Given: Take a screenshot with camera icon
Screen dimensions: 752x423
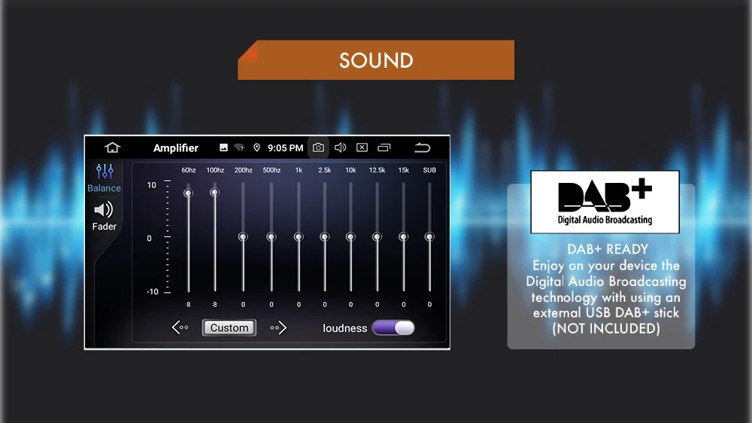Looking at the screenshot, I should tap(318, 148).
